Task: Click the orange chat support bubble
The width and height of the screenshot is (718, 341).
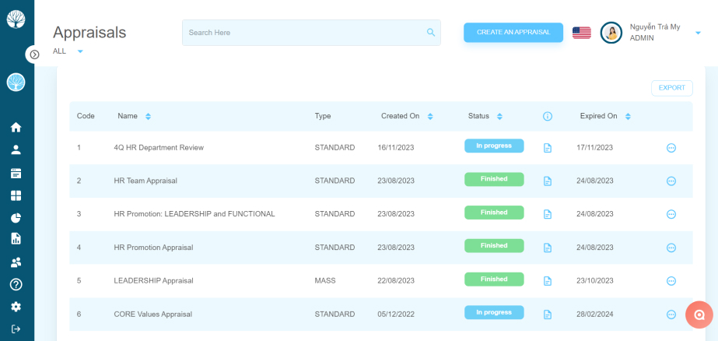Action: pyautogui.click(x=699, y=315)
